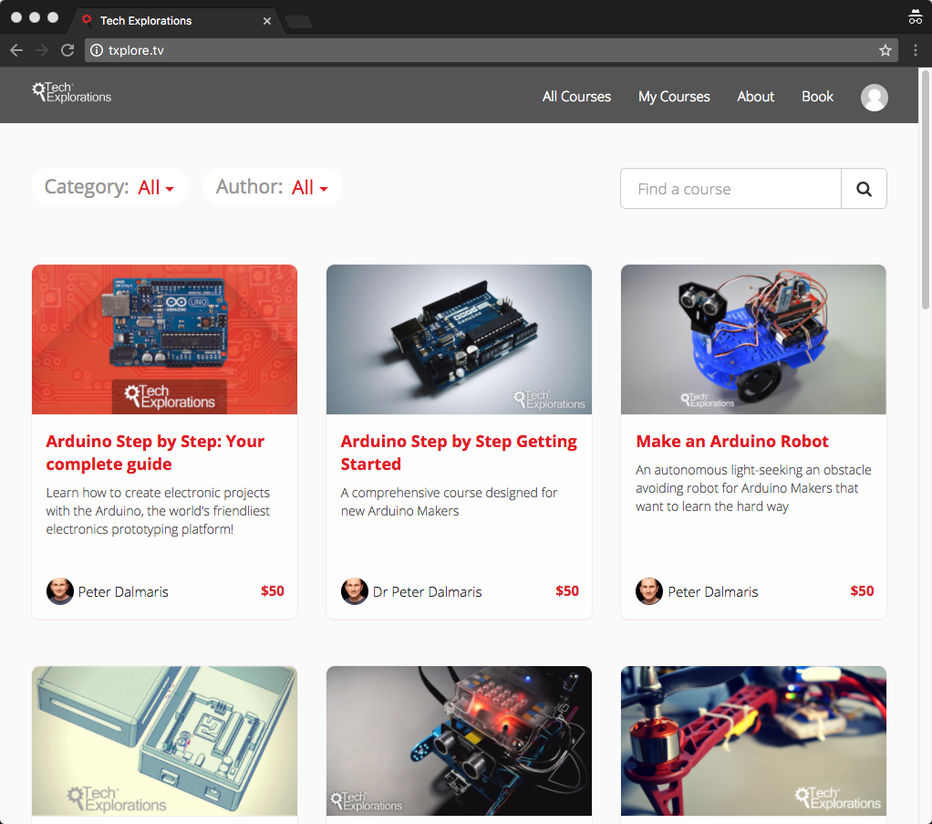The width and height of the screenshot is (932, 824).
Task: Click 'Peter Dalmaris' on the Arduino Robot card
Action: coord(712,592)
